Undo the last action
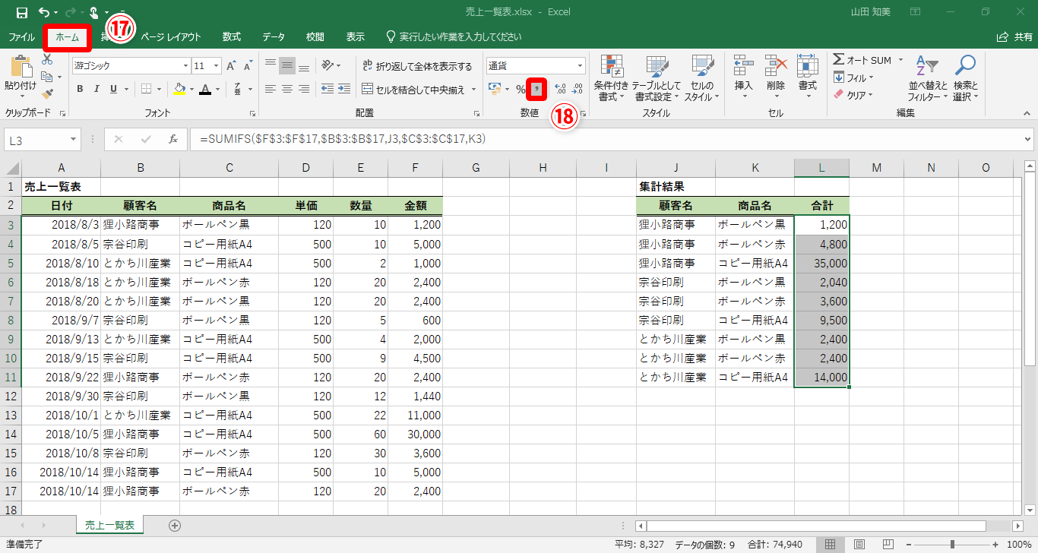Screen dimensions: 1038x553 (44, 13)
